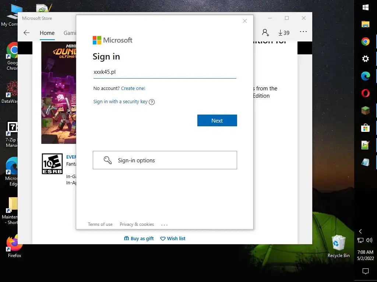
Task: Click Buy as gift link
Action: click(139, 238)
